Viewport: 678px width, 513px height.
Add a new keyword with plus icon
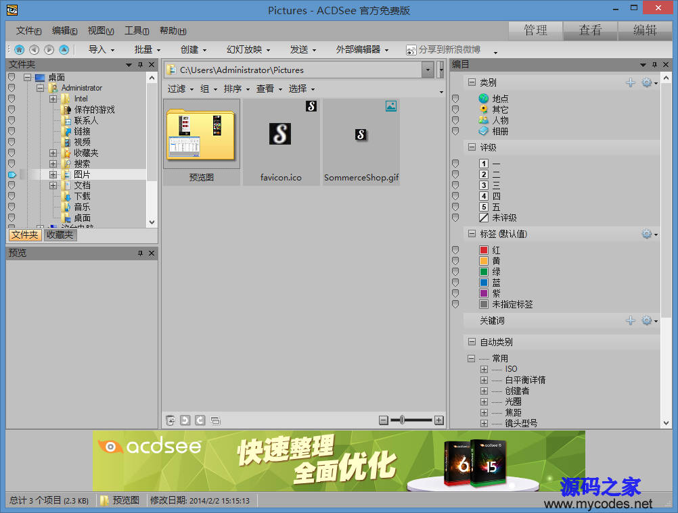point(631,320)
